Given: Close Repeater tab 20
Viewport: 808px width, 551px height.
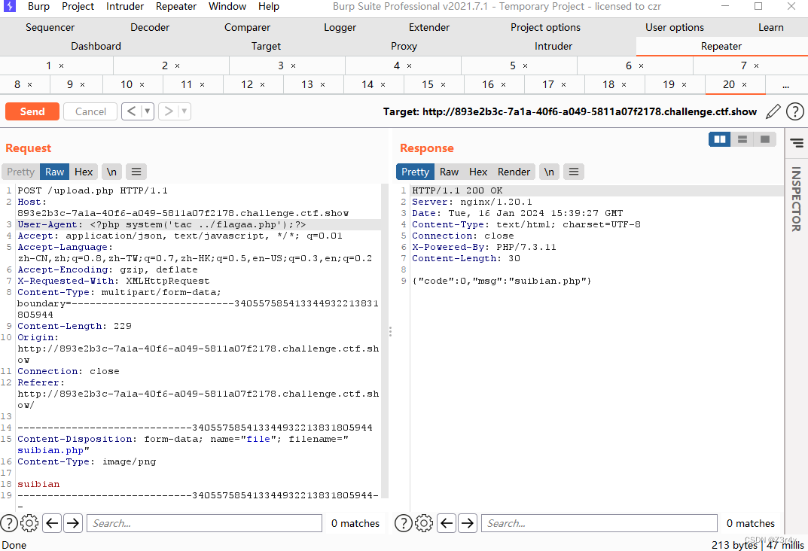Looking at the screenshot, I should click(744, 84).
